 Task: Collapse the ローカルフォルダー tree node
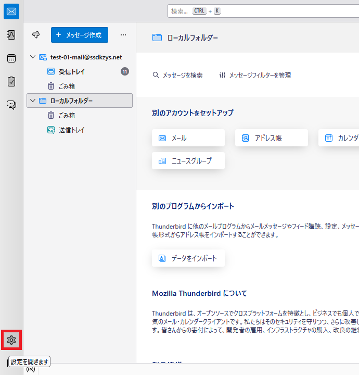(x=33, y=101)
